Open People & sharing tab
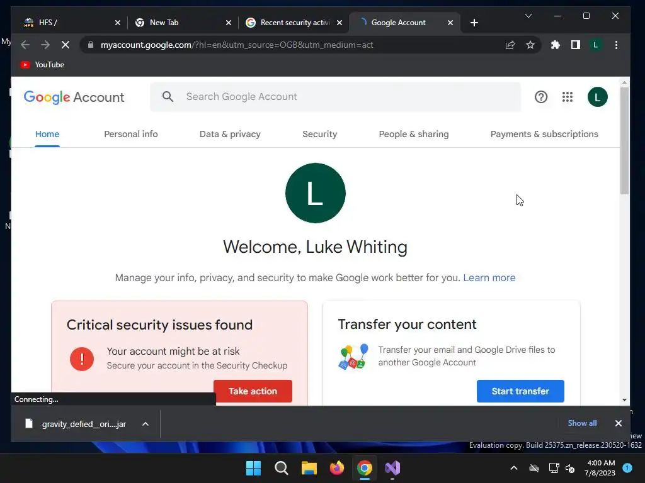This screenshot has width=645, height=483. [413, 134]
